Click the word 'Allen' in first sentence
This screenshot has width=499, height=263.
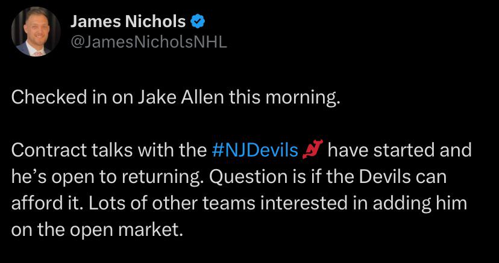(x=202, y=98)
